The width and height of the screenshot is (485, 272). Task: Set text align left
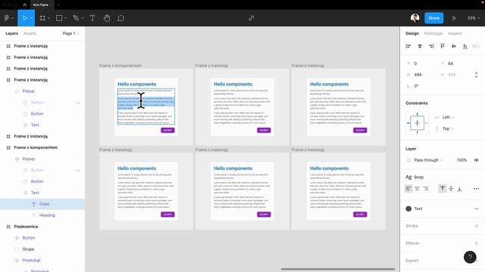pos(408,188)
